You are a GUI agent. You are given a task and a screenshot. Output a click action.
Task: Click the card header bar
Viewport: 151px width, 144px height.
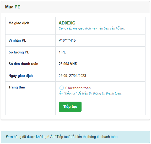click(x=75, y=7)
